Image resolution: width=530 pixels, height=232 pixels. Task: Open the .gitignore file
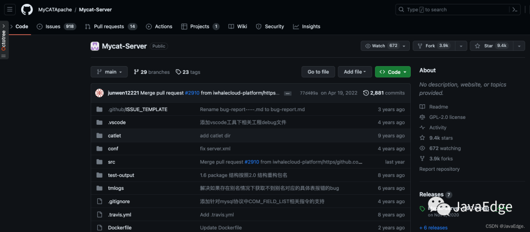[x=119, y=201]
